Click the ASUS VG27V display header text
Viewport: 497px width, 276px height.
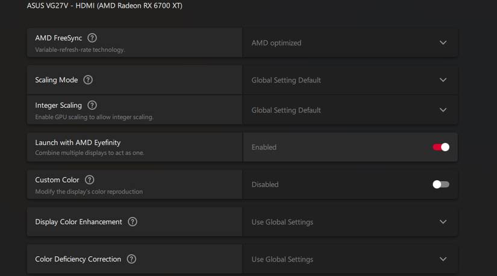(104, 5)
